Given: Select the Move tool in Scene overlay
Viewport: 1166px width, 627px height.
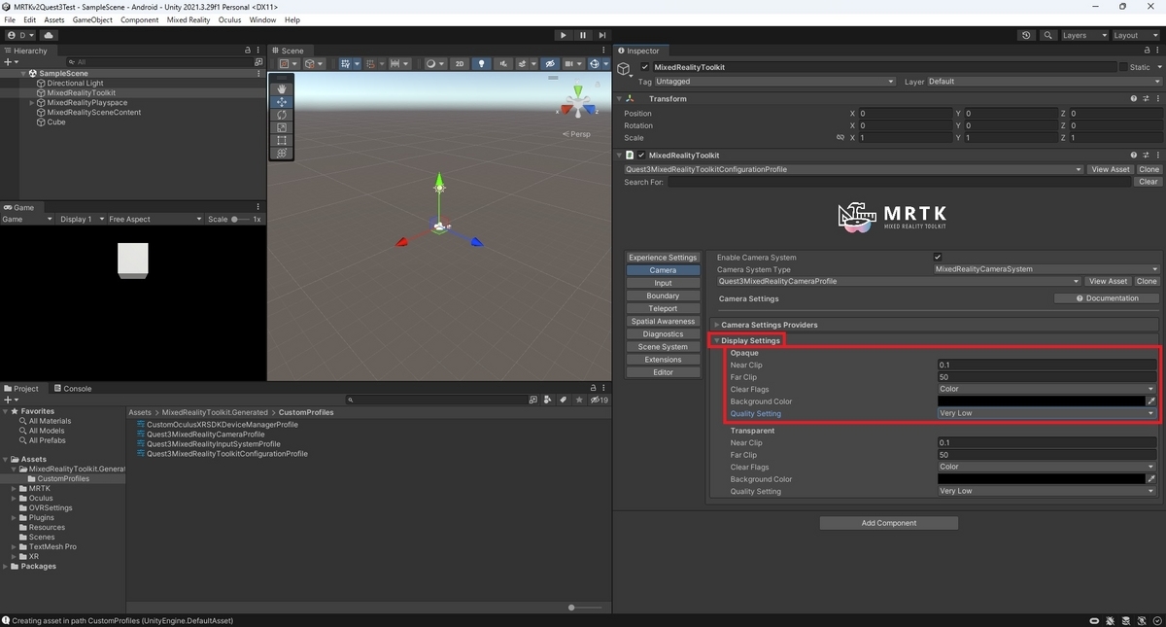Looking at the screenshot, I should click(282, 101).
